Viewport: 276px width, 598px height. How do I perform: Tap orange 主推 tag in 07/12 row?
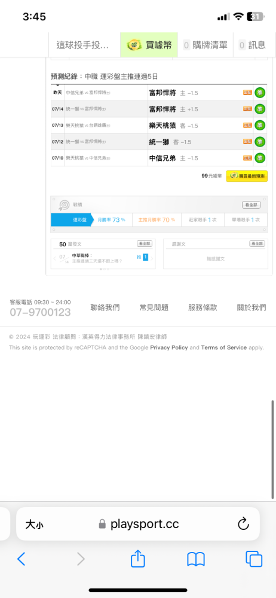[247, 142]
